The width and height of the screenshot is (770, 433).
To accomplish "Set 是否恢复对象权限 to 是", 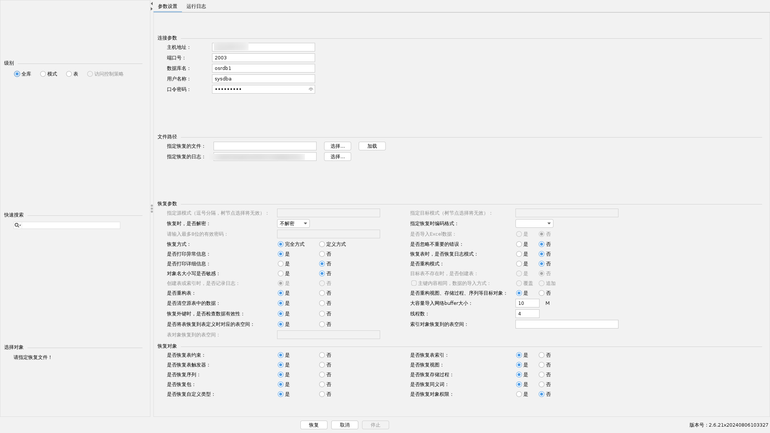I will click(519, 394).
